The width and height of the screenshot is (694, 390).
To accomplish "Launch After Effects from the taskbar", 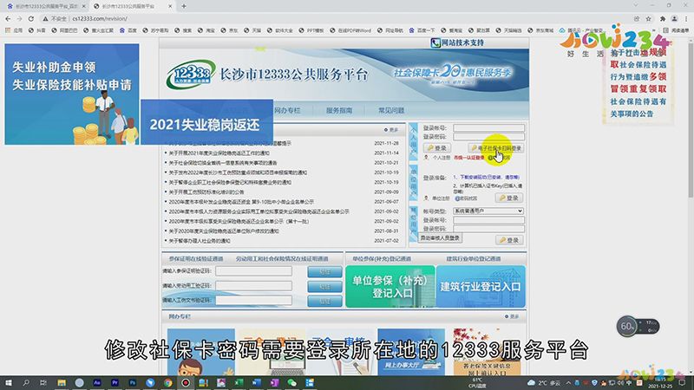I will point(97,382).
